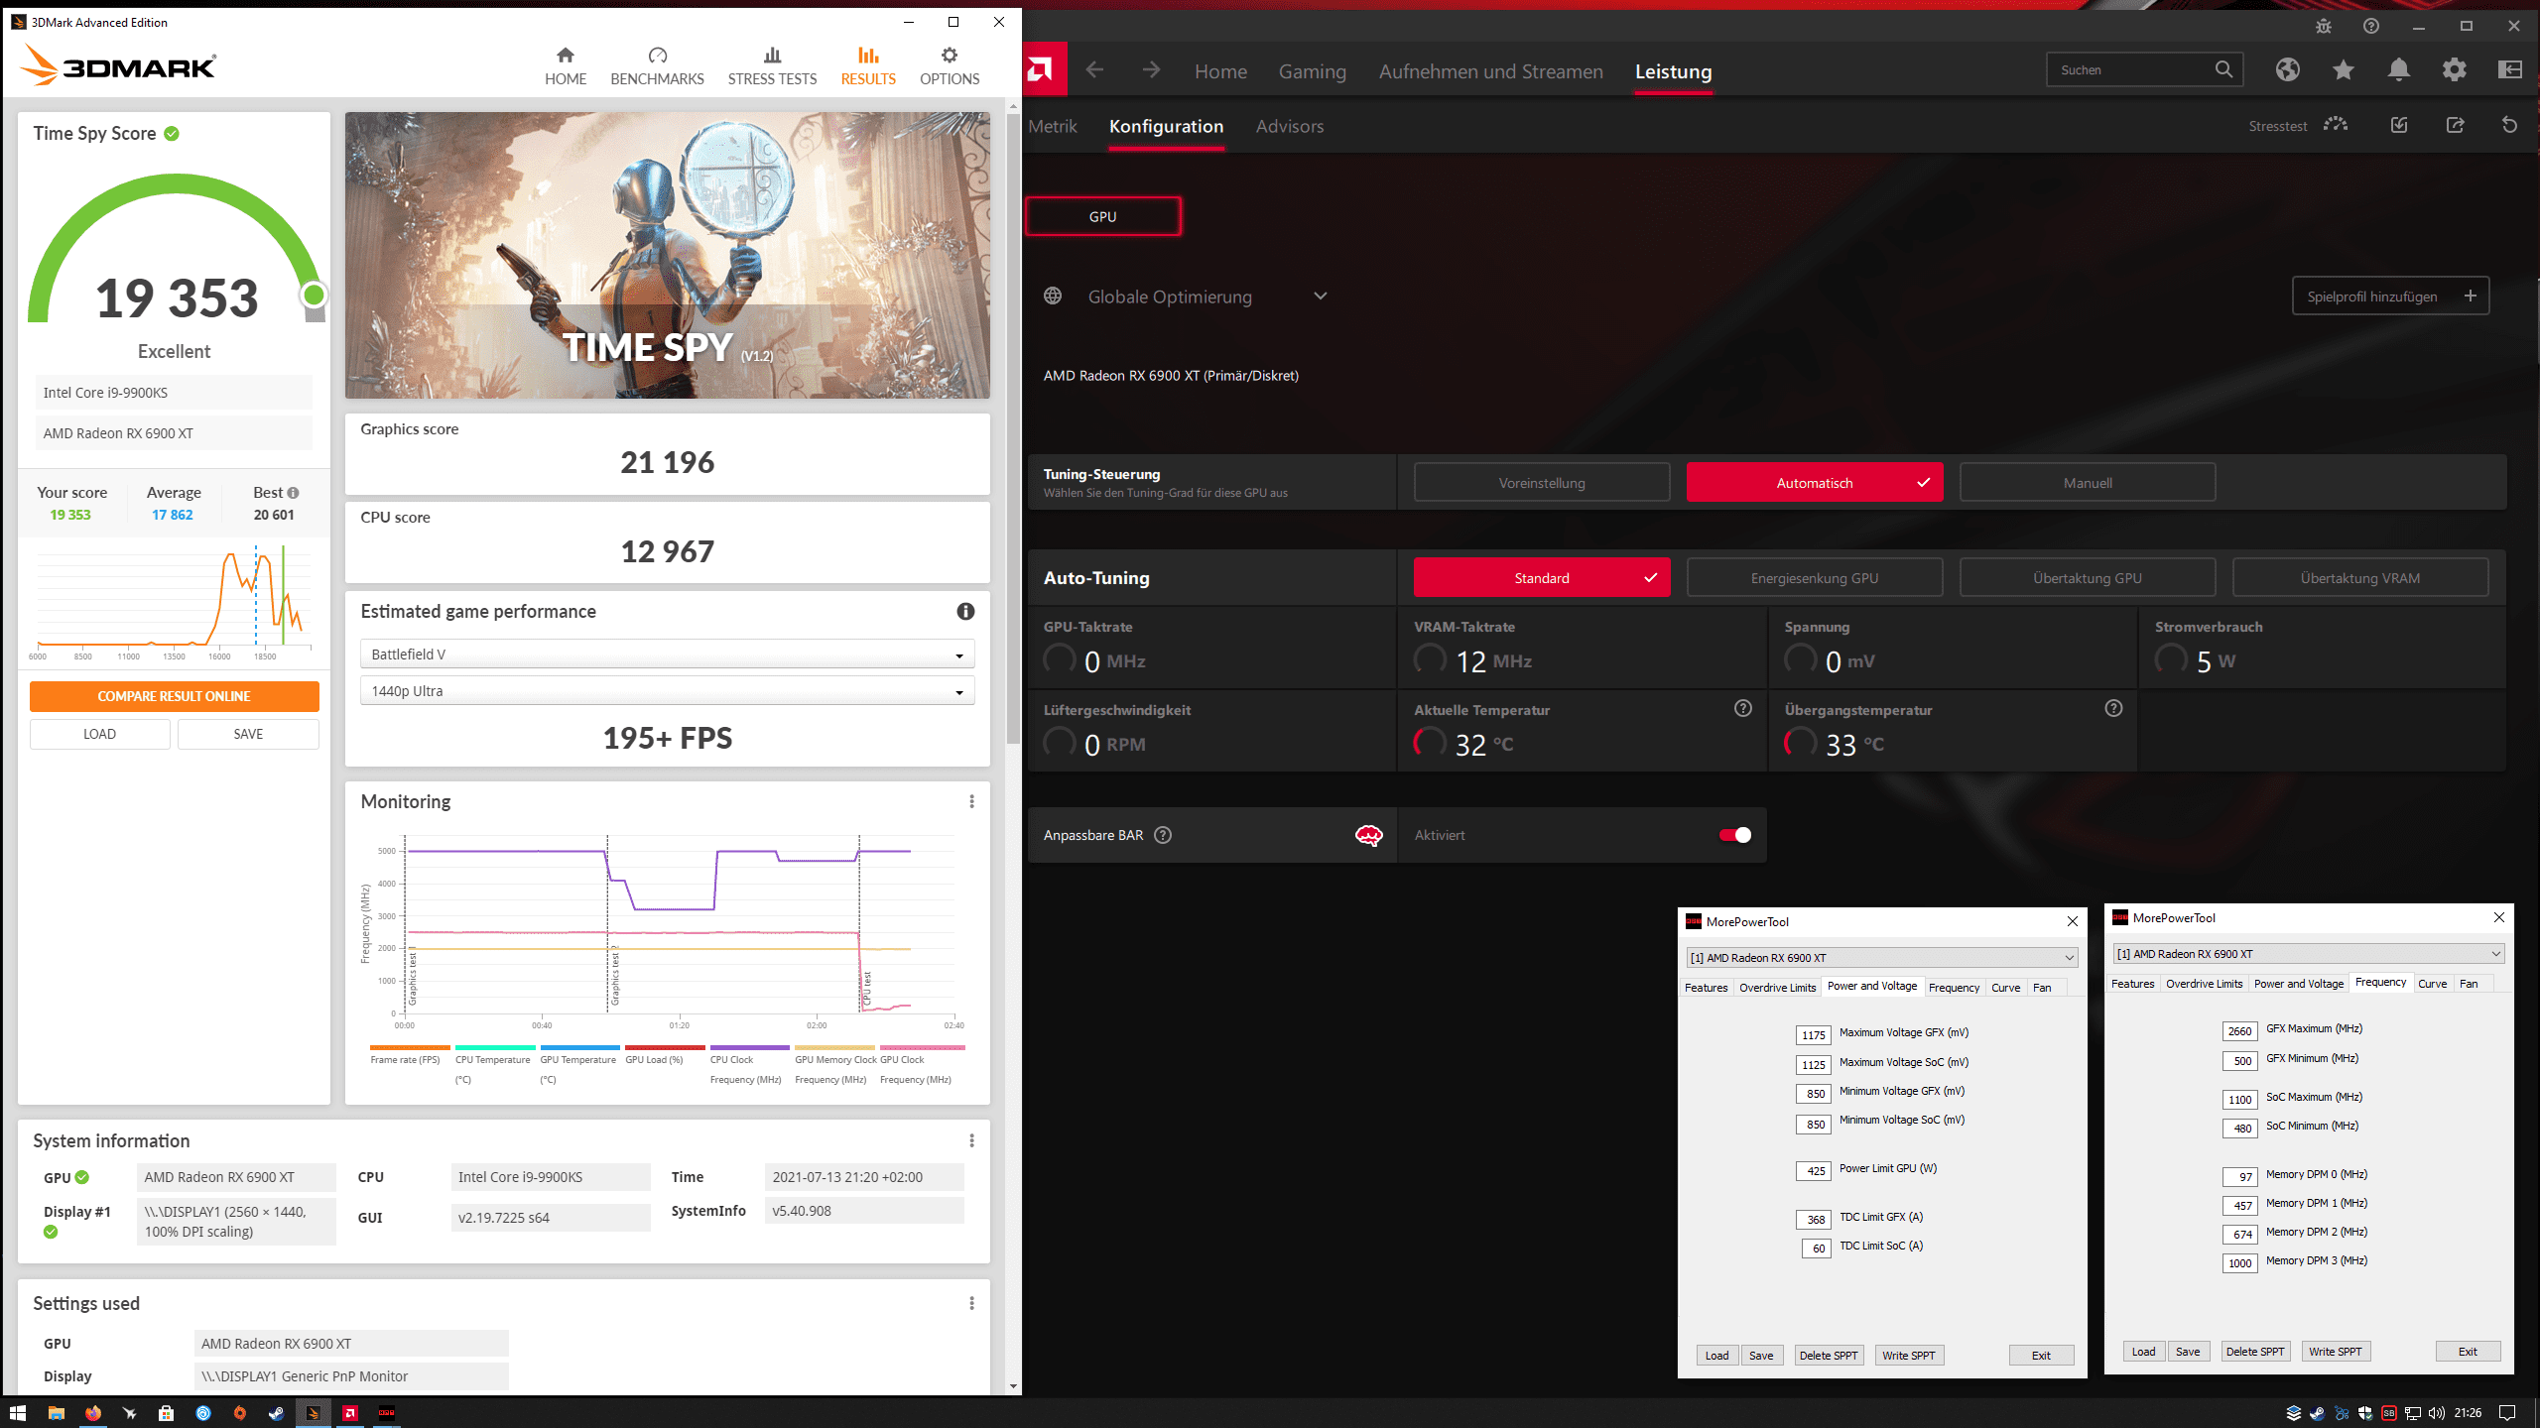Select Übertaktung GPU auto-tuning

2088,577
